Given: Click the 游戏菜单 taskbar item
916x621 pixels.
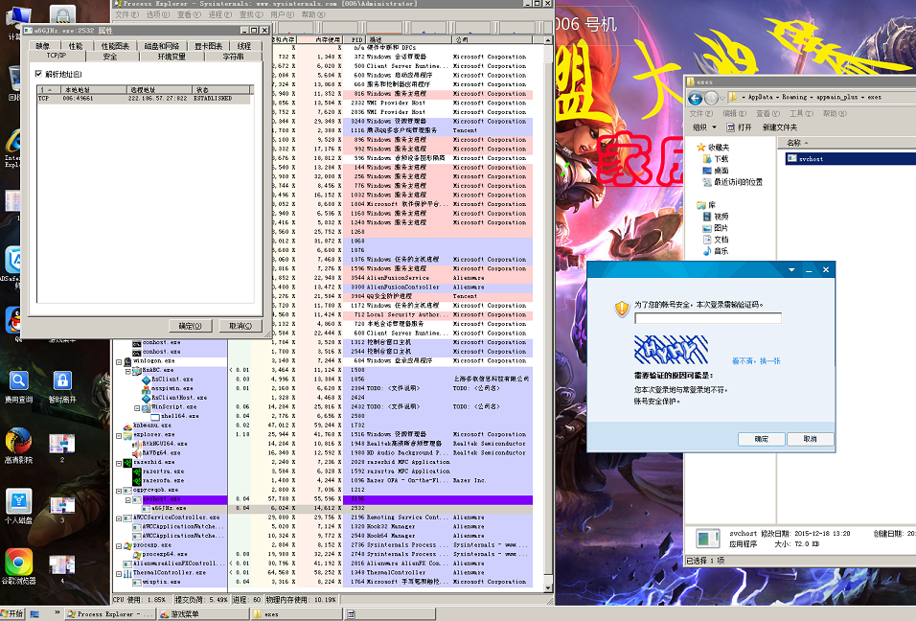Looking at the screenshot, I should point(203,614).
